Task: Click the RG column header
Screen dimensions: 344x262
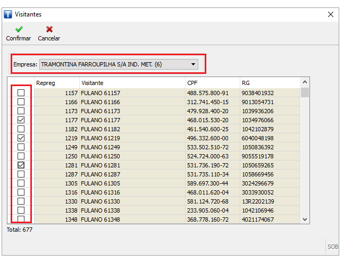Action: pyautogui.click(x=269, y=83)
